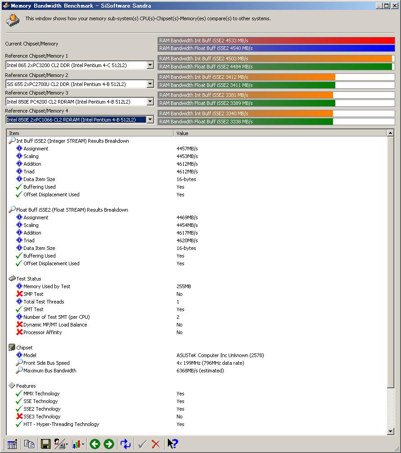Click red X icon beside SSE3 Technology
401x453 pixels.
[x=19, y=417]
